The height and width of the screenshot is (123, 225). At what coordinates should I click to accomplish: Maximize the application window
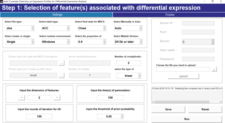[x=213, y=1]
